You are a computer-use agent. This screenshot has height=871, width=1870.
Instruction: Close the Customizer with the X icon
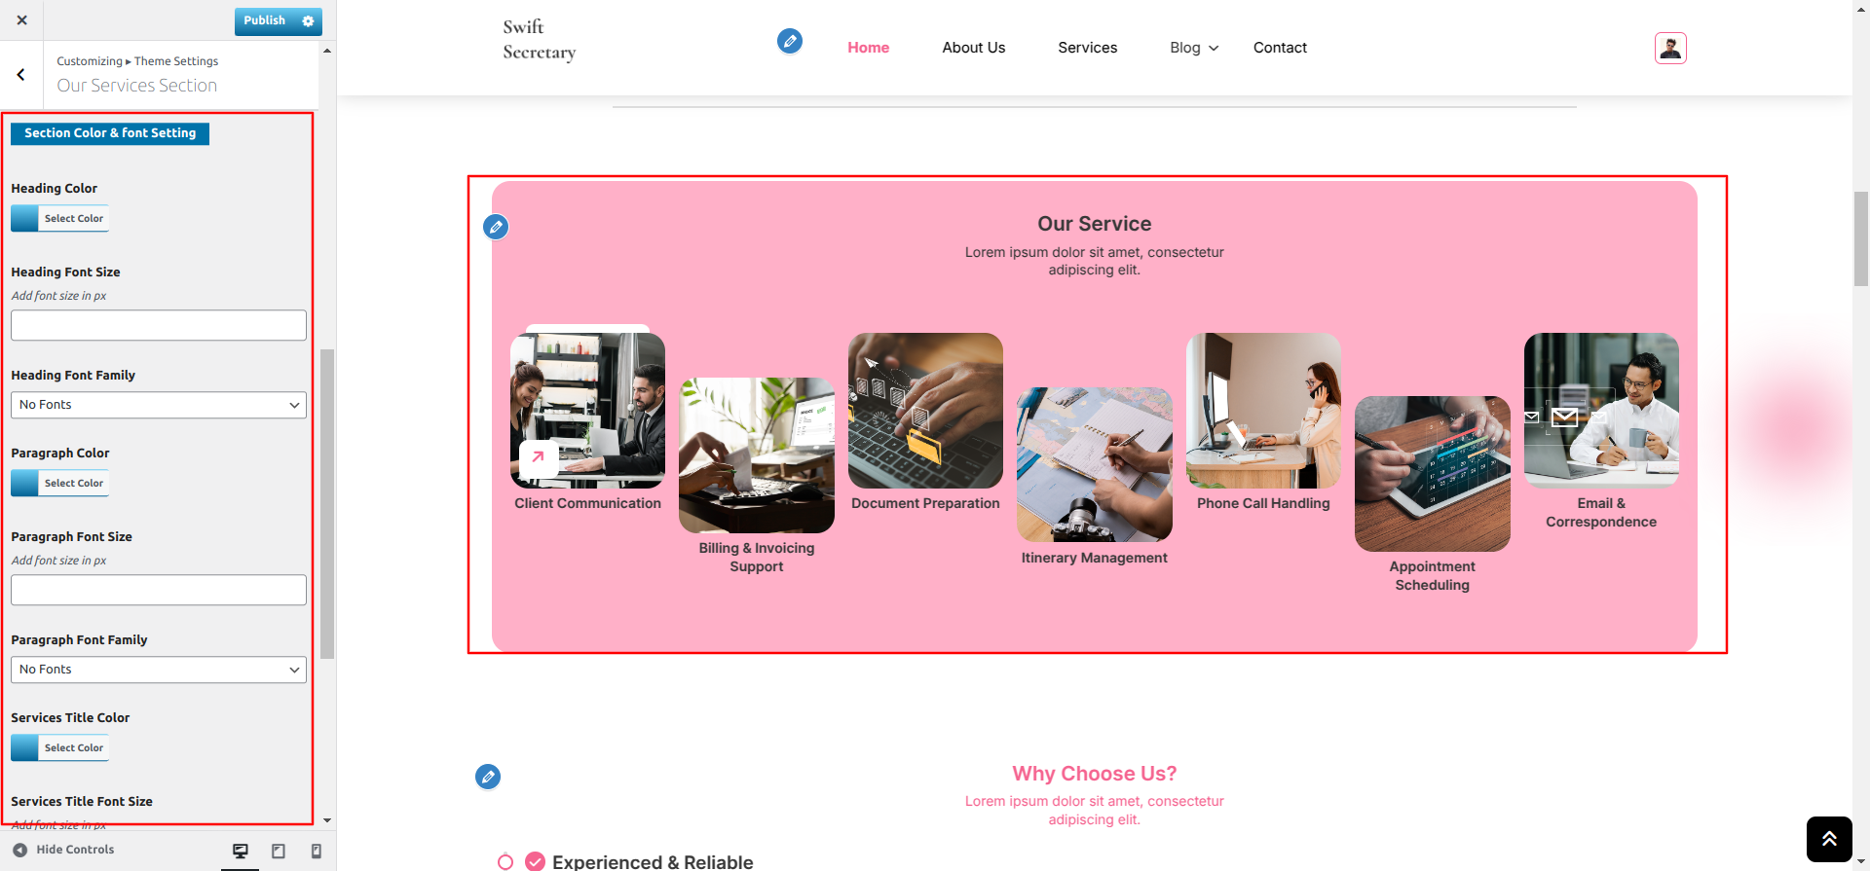(21, 19)
